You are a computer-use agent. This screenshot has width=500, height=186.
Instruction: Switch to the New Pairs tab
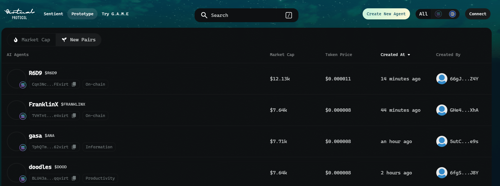click(x=78, y=40)
